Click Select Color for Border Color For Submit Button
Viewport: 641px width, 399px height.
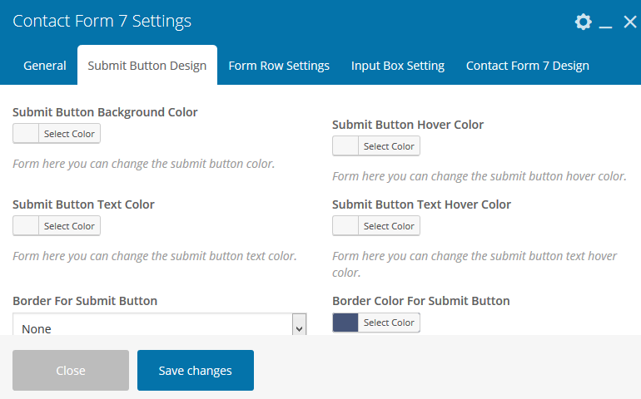pos(389,323)
